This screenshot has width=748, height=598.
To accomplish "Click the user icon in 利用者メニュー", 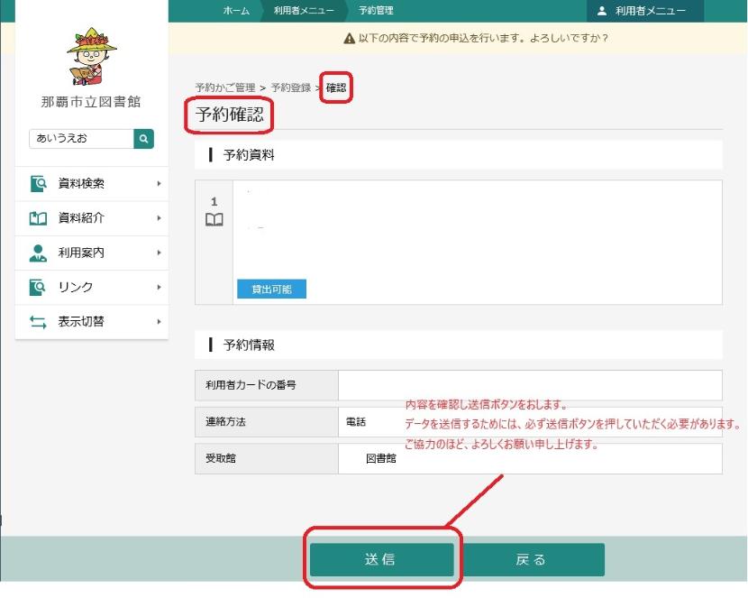I will 601,11.
